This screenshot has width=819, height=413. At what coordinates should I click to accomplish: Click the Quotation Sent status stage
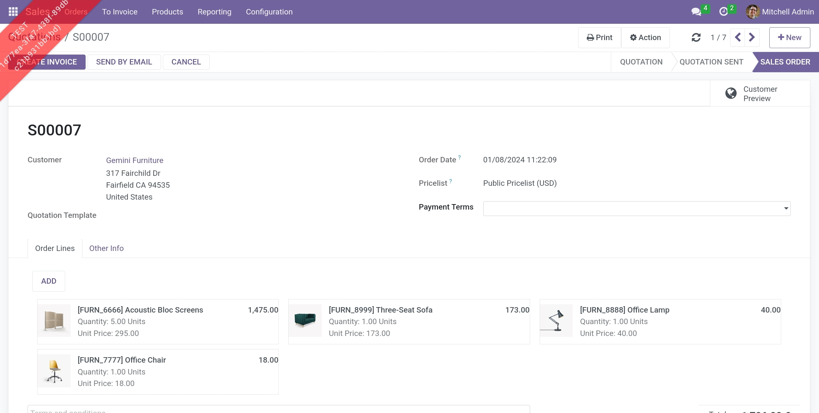point(711,62)
